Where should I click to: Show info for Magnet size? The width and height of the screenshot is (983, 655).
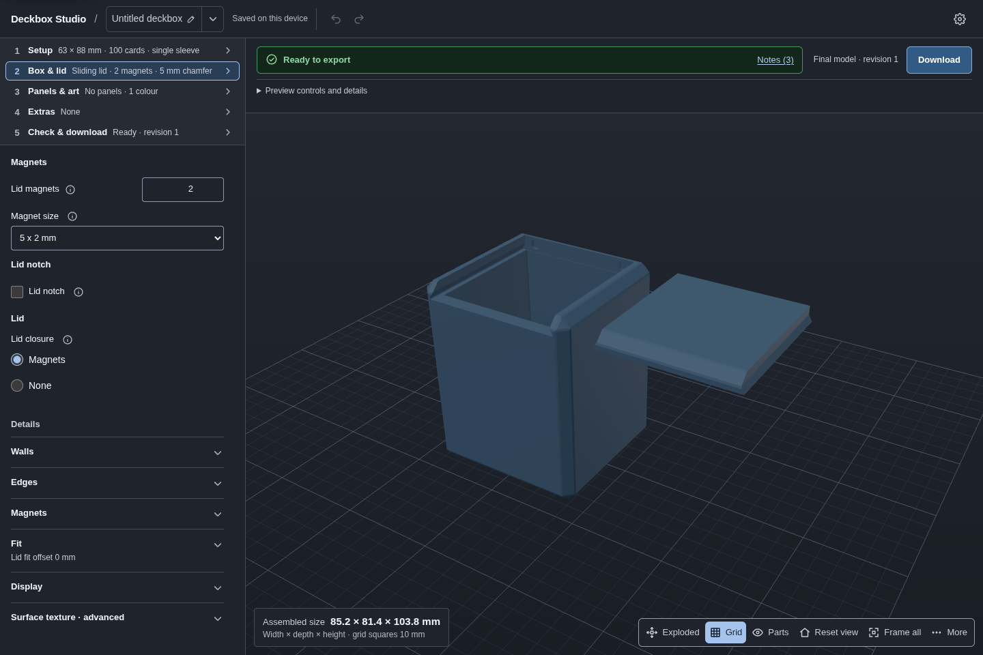click(x=72, y=216)
